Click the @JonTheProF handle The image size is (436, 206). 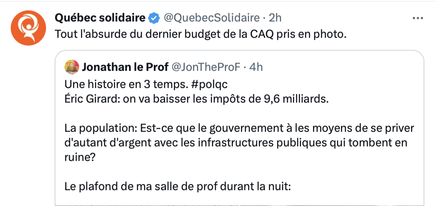click(x=206, y=67)
